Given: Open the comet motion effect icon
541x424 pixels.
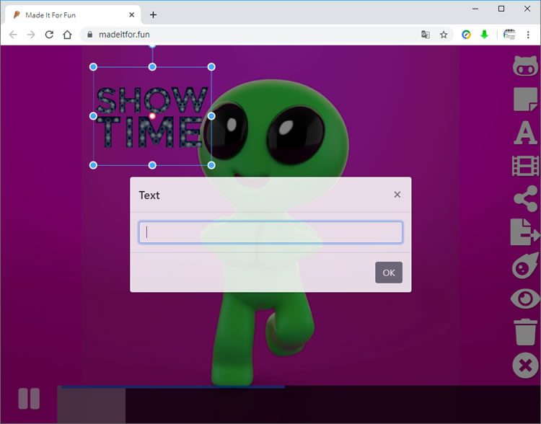Looking at the screenshot, I should click(525, 265).
